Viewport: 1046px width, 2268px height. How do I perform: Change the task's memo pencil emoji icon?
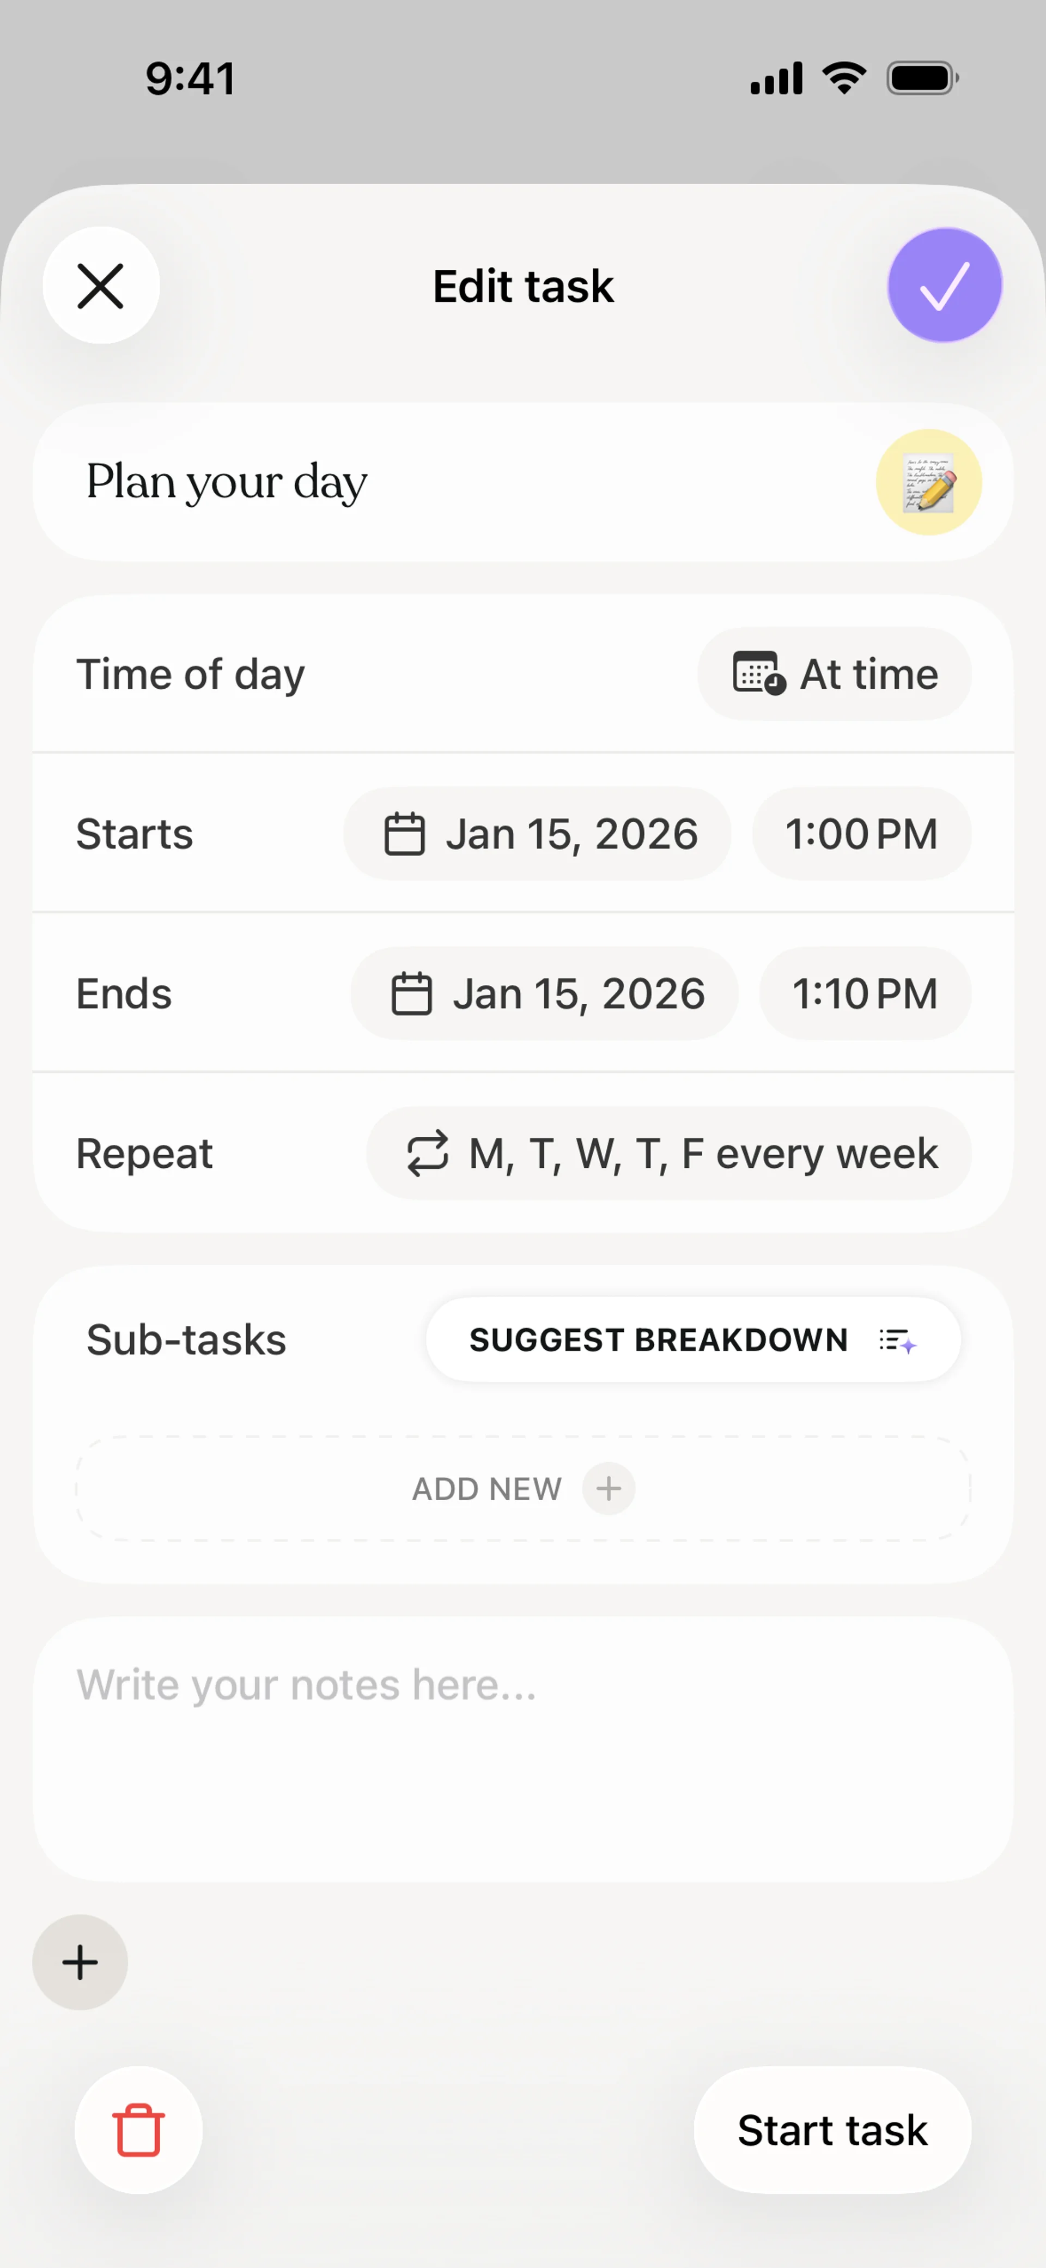click(x=928, y=482)
